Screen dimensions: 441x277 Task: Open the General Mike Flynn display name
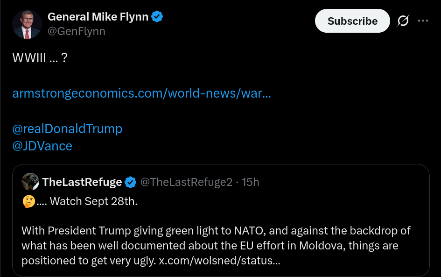98,17
